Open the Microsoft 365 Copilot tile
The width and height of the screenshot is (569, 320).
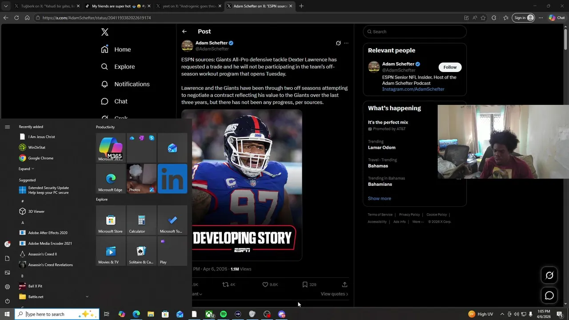111,148
